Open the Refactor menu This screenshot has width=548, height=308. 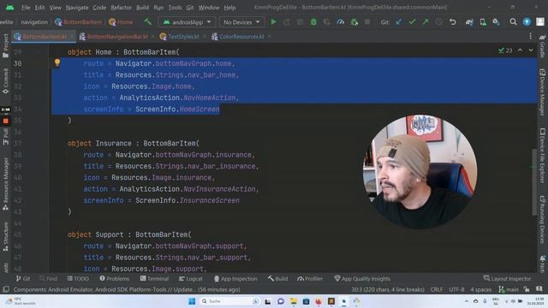tap(121, 8)
